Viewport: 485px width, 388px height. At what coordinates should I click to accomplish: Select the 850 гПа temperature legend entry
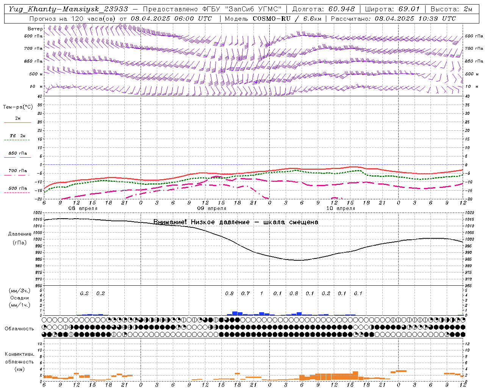click(17, 153)
